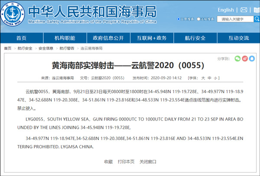Share to Weibo via red icon

click(245, 59)
